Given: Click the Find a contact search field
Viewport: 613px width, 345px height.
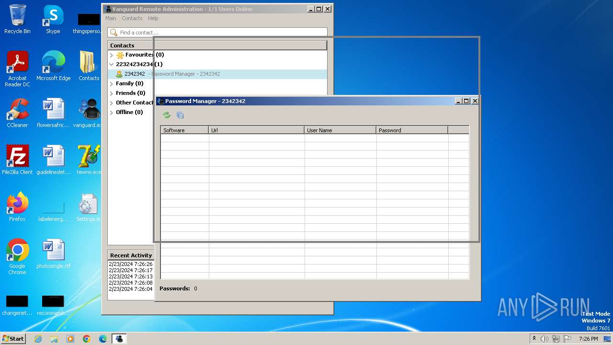Looking at the screenshot, I should click(217, 33).
